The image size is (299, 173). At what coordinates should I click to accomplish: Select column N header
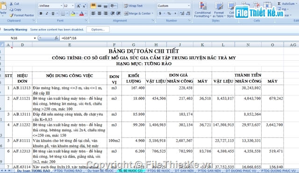248,45
